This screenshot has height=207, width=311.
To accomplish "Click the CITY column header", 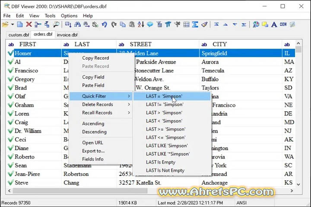I will tap(241, 44).
